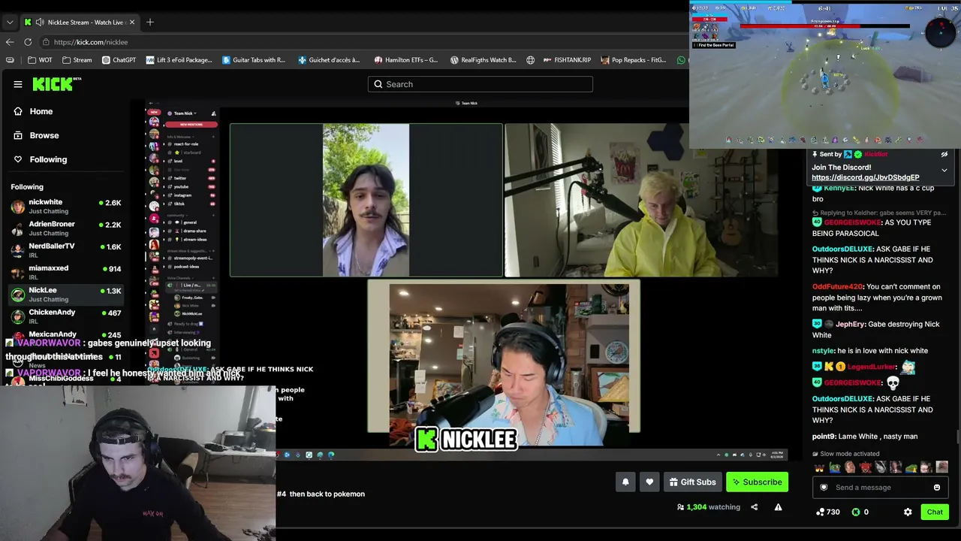
Task: Open a new browser tab with plus
Action: 150,22
